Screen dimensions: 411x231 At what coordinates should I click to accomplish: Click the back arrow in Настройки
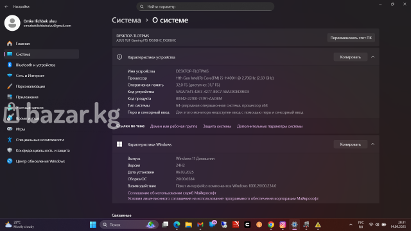[x=6, y=6]
